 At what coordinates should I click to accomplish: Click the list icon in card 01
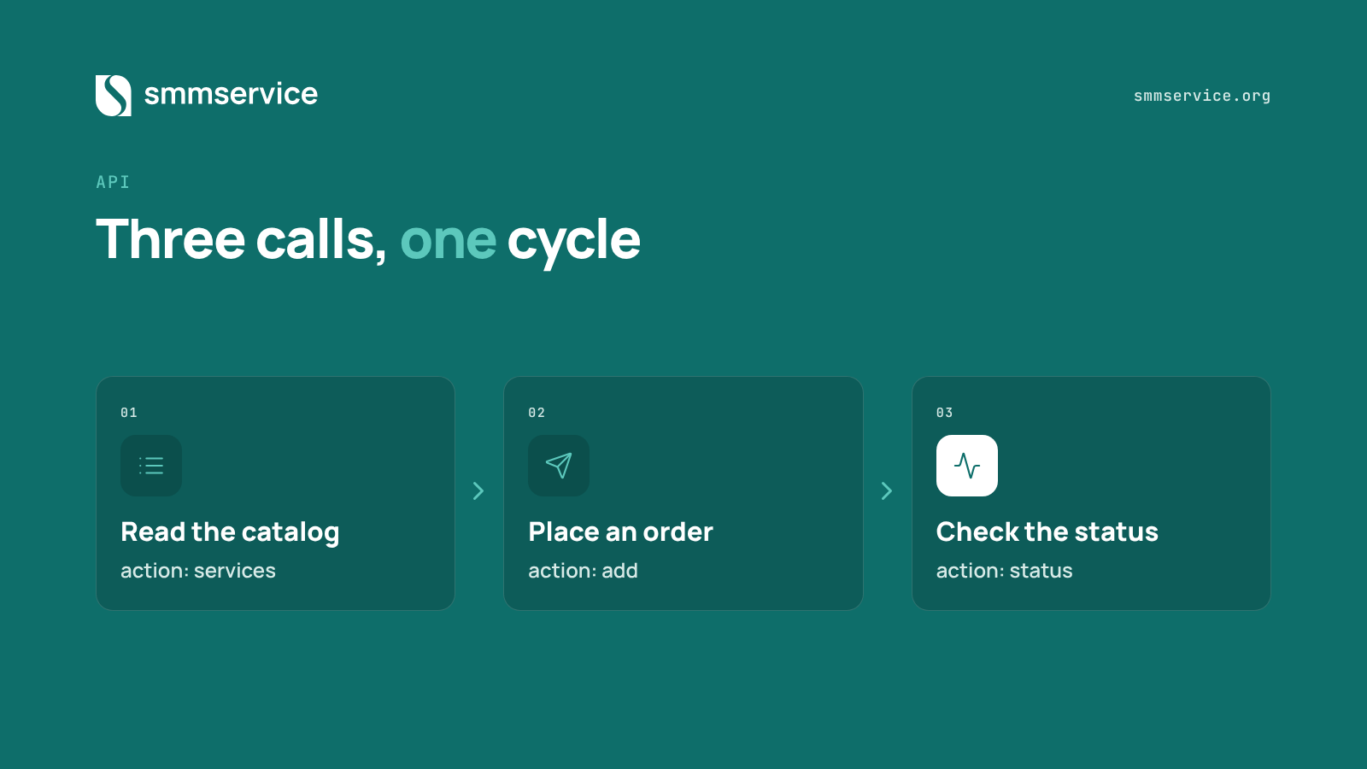tap(151, 466)
